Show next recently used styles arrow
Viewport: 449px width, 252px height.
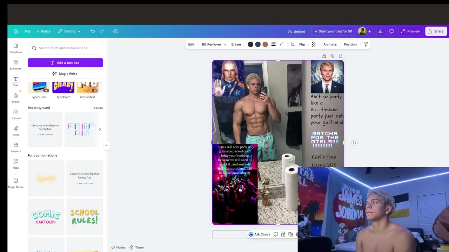[100, 129]
